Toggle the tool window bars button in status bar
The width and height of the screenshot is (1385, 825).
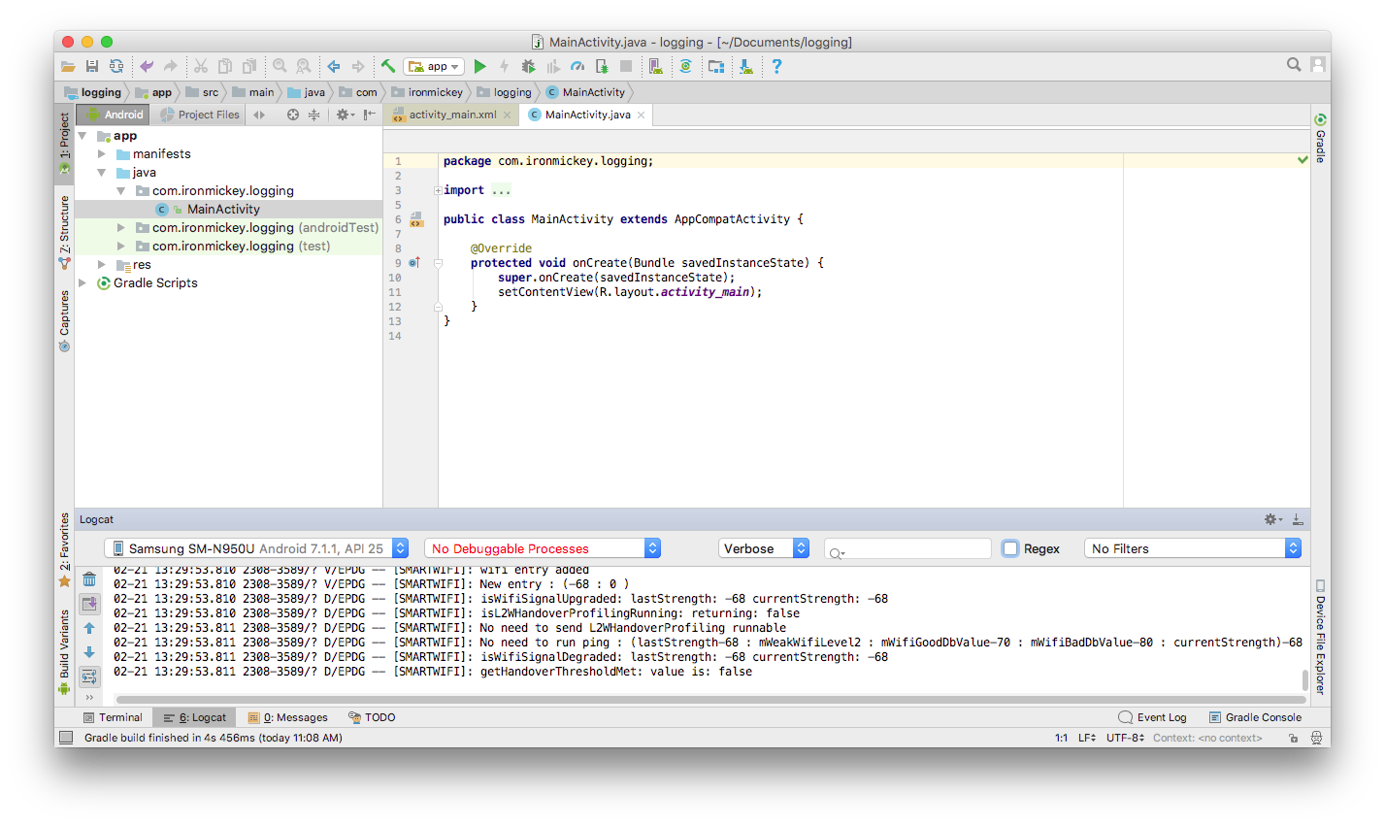[66, 738]
